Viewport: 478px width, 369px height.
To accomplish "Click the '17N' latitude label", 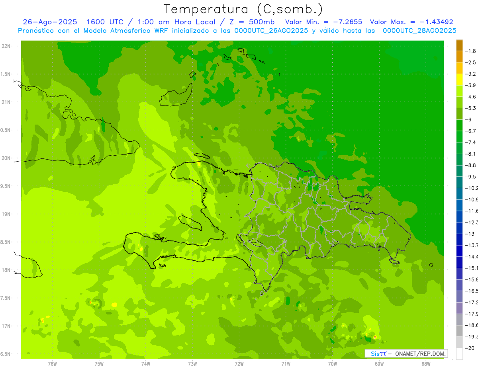I will pyautogui.click(x=6, y=326).
